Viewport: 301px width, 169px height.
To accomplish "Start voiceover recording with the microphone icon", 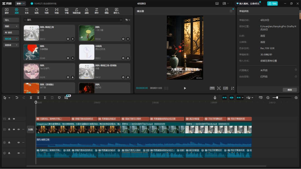I will tap(215, 98).
